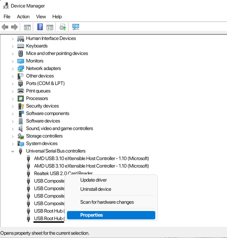This screenshot has width=227, height=238.
Task: Expand the Software devices chevron
Action: 13,122
